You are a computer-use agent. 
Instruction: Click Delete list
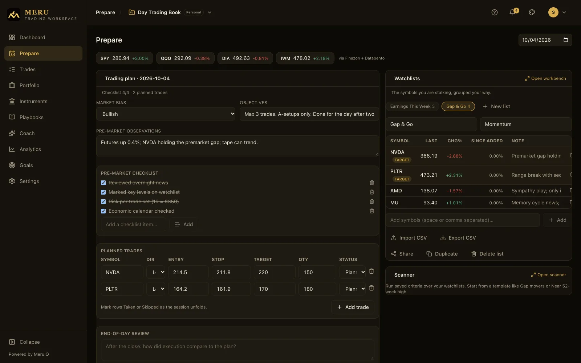pyautogui.click(x=487, y=254)
